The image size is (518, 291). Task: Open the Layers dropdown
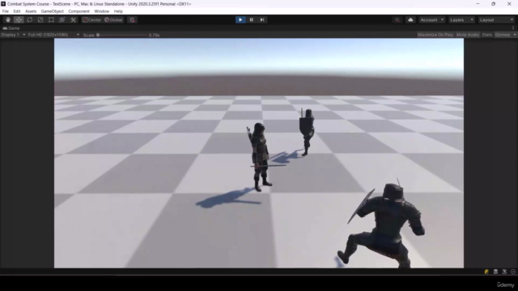coord(461,19)
